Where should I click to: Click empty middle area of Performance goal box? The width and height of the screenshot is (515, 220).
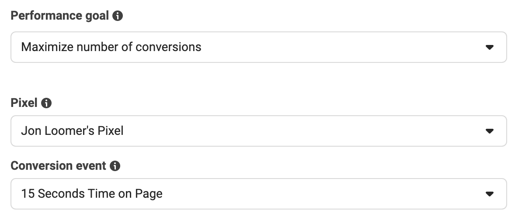click(341, 47)
